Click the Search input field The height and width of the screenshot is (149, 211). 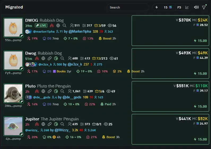tap(128, 7)
